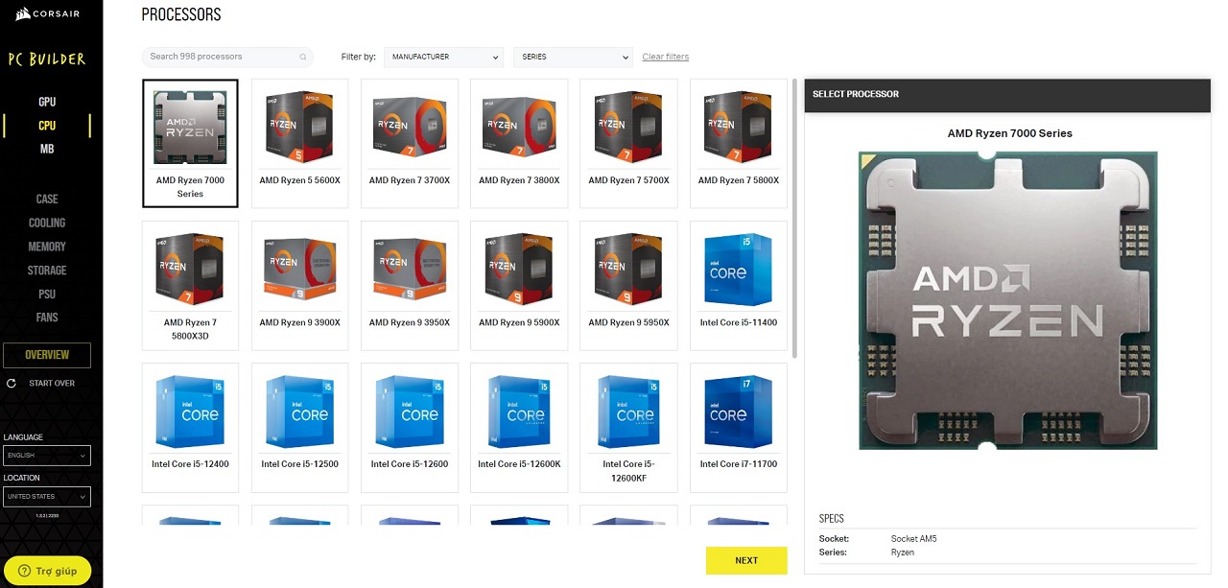Go to the GPU step
The image size is (1228, 588).
[x=47, y=102]
